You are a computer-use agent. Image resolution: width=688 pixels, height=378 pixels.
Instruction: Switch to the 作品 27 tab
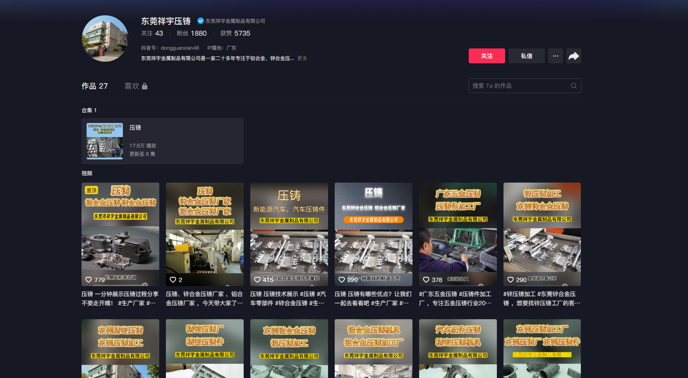click(94, 86)
